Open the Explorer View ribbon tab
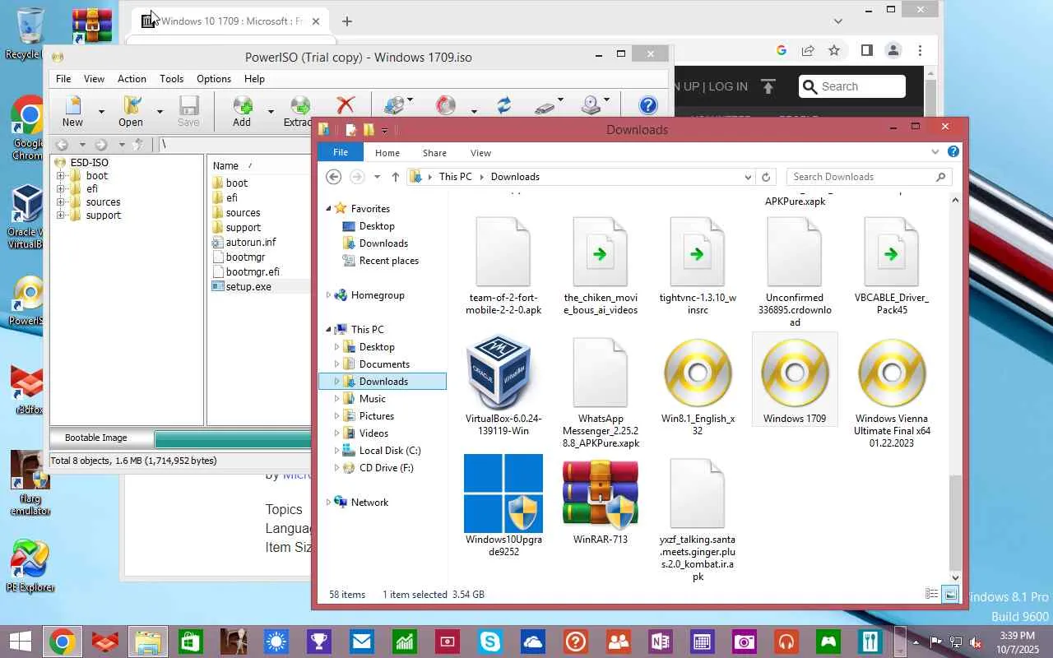Image resolution: width=1053 pixels, height=658 pixels. click(x=480, y=153)
